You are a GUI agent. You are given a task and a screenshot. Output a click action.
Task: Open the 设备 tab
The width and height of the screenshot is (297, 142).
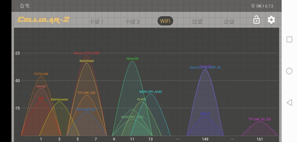(229, 21)
